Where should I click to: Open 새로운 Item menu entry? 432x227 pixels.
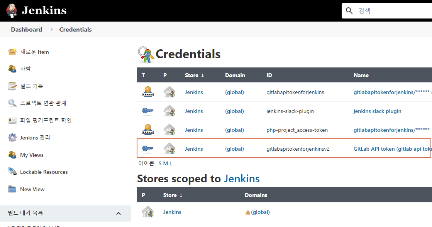pos(34,52)
